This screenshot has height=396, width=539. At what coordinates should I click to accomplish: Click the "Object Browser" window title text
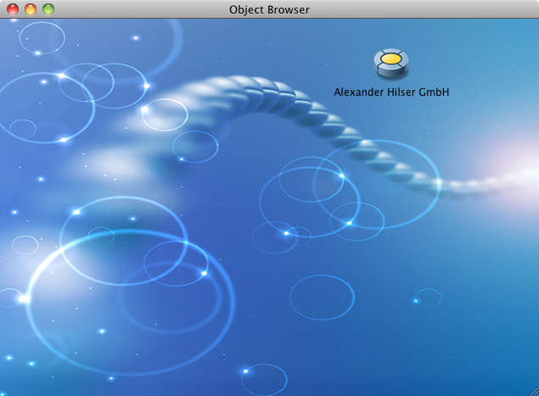(269, 9)
